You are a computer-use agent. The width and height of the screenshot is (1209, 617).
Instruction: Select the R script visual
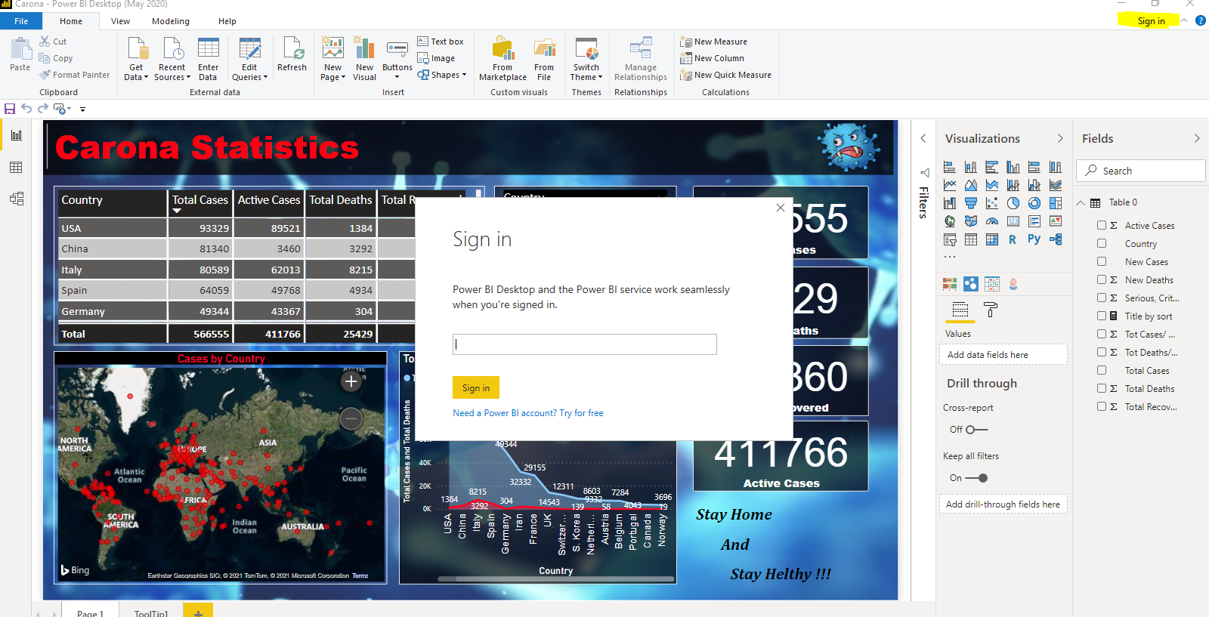click(1013, 239)
